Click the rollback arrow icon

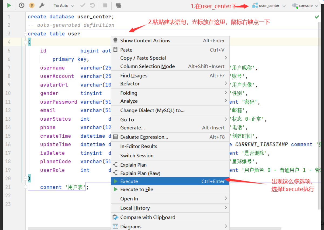92,5
